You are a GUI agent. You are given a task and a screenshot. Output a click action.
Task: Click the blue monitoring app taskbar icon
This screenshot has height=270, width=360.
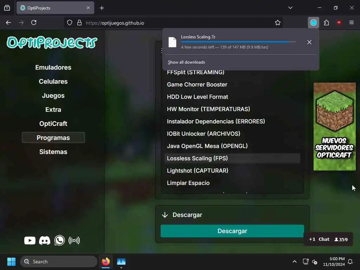point(121,262)
